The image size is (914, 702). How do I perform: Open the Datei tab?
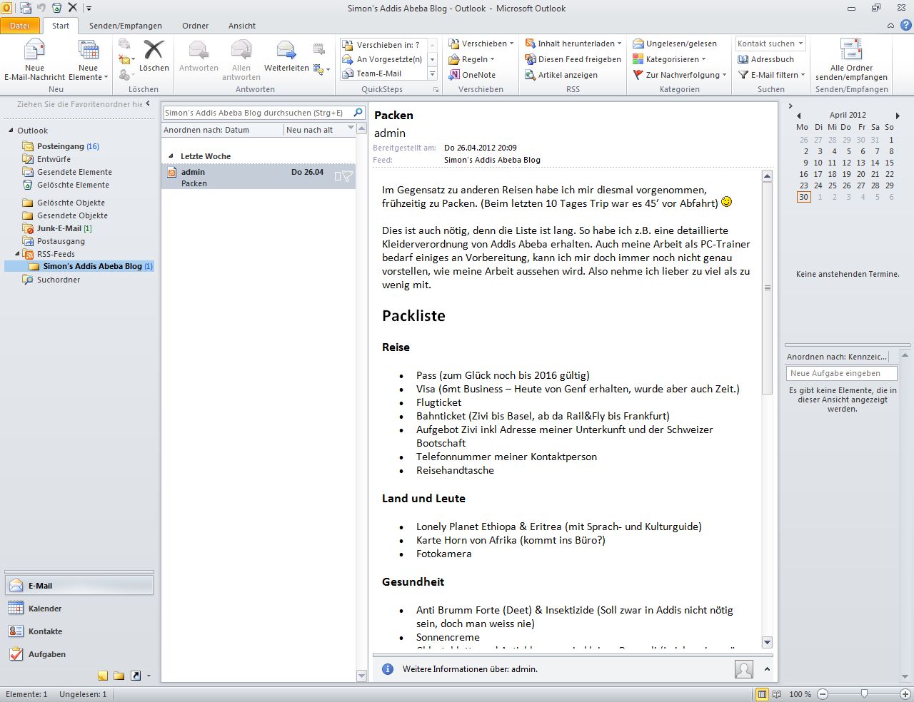click(x=20, y=26)
